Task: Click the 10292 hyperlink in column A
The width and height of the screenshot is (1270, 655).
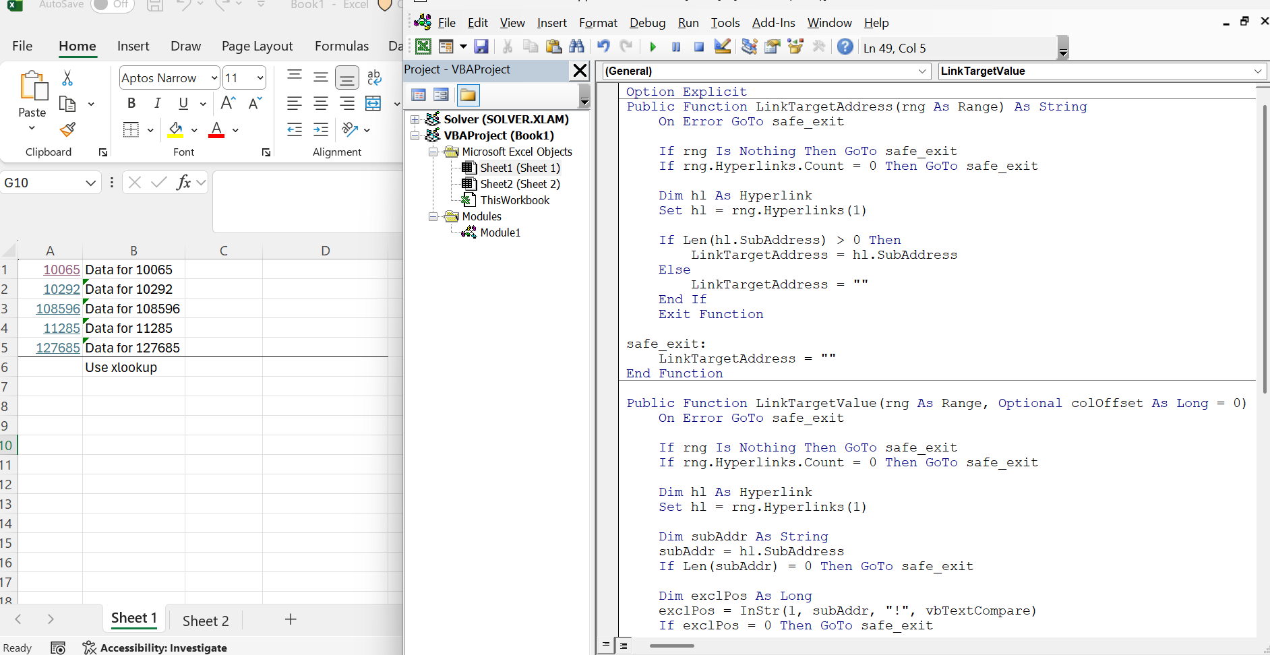Action: click(x=61, y=289)
